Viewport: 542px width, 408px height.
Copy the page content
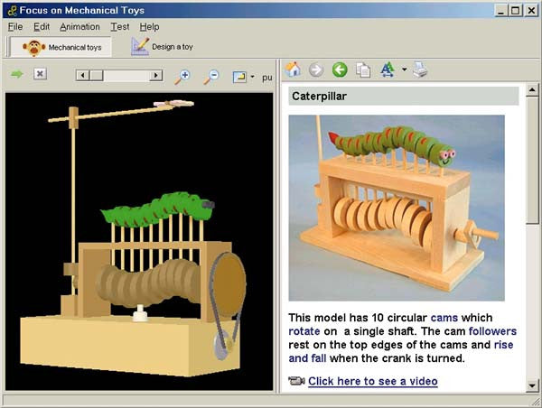363,70
